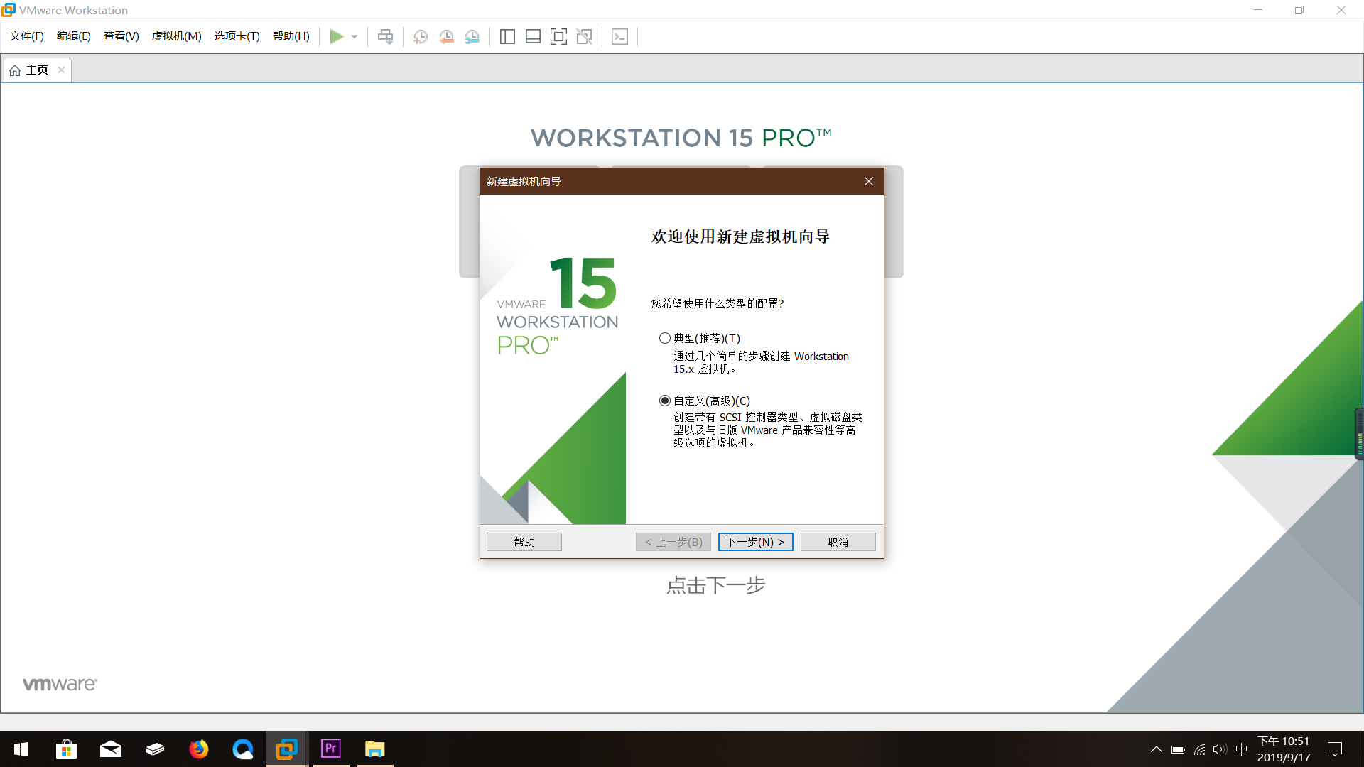Open the power options dropdown arrow
Screen dimensions: 1364x767
coord(354,36)
